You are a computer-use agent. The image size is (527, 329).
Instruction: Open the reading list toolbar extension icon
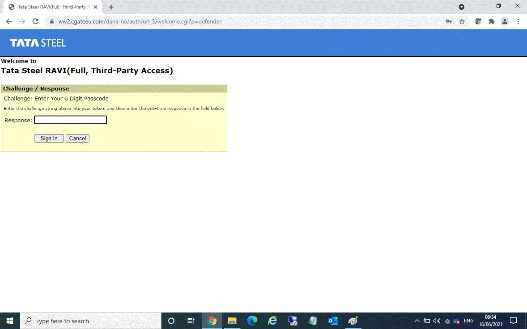coord(478,21)
